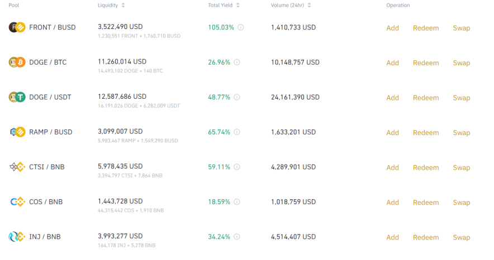Sort pools by the Liquidity column arrows

[123, 6]
